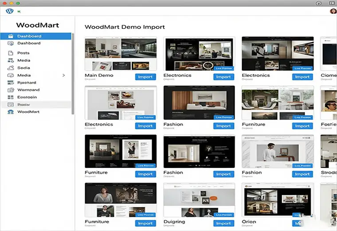This screenshot has height=231, width=337.
Task: Click the WordPress logo icon
Action: [9, 11]
